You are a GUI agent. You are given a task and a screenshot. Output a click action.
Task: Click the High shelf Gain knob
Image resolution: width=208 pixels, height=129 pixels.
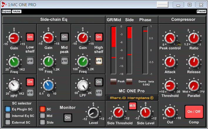point(83,38)
